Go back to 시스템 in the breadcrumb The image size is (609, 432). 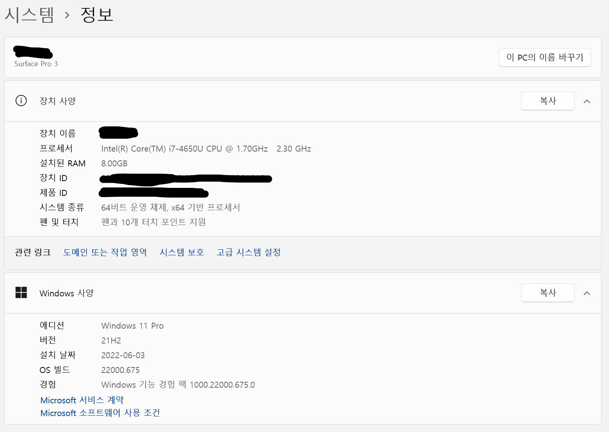tap(29, 15)
